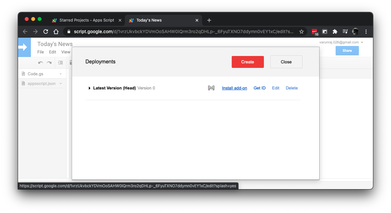Open the Code.gs file dropdown arrow
The height and width of the screenshot is (213, 391).
coord(61,74)
